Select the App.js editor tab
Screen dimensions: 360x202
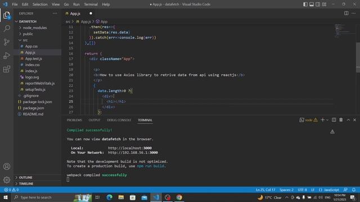point(79,13)
